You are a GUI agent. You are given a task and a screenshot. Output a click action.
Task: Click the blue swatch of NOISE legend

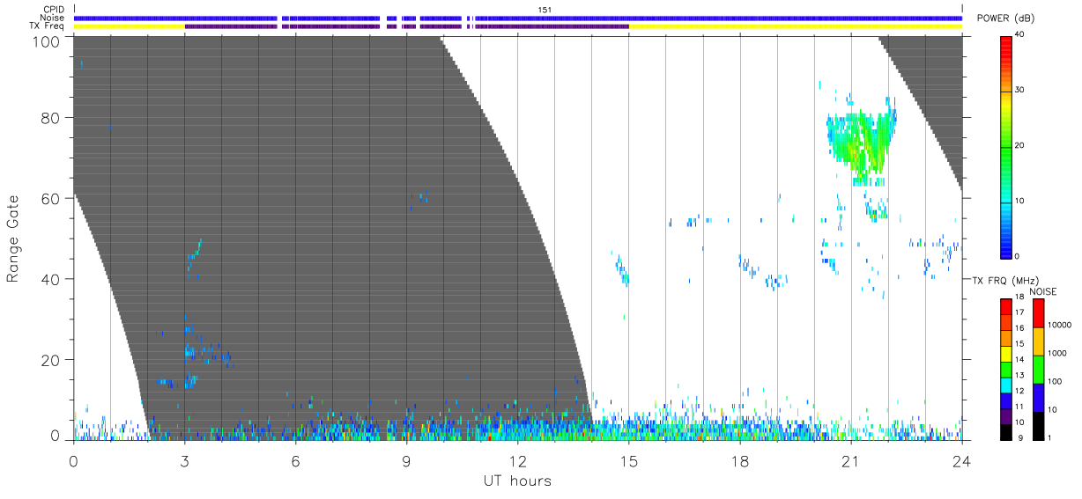tap(1038, 398)
